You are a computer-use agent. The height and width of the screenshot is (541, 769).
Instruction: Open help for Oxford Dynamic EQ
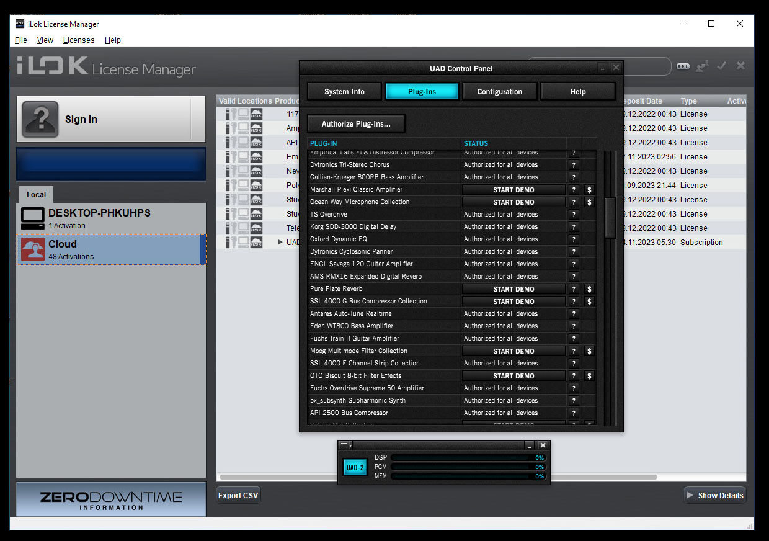[574, 239]
